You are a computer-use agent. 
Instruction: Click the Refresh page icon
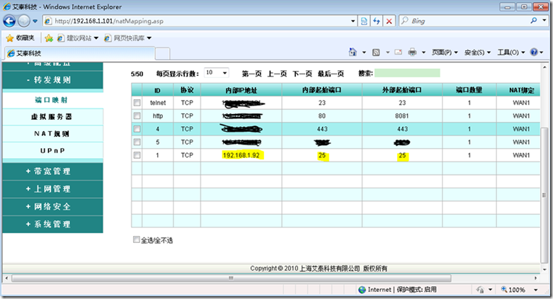[x=376, y=21]
